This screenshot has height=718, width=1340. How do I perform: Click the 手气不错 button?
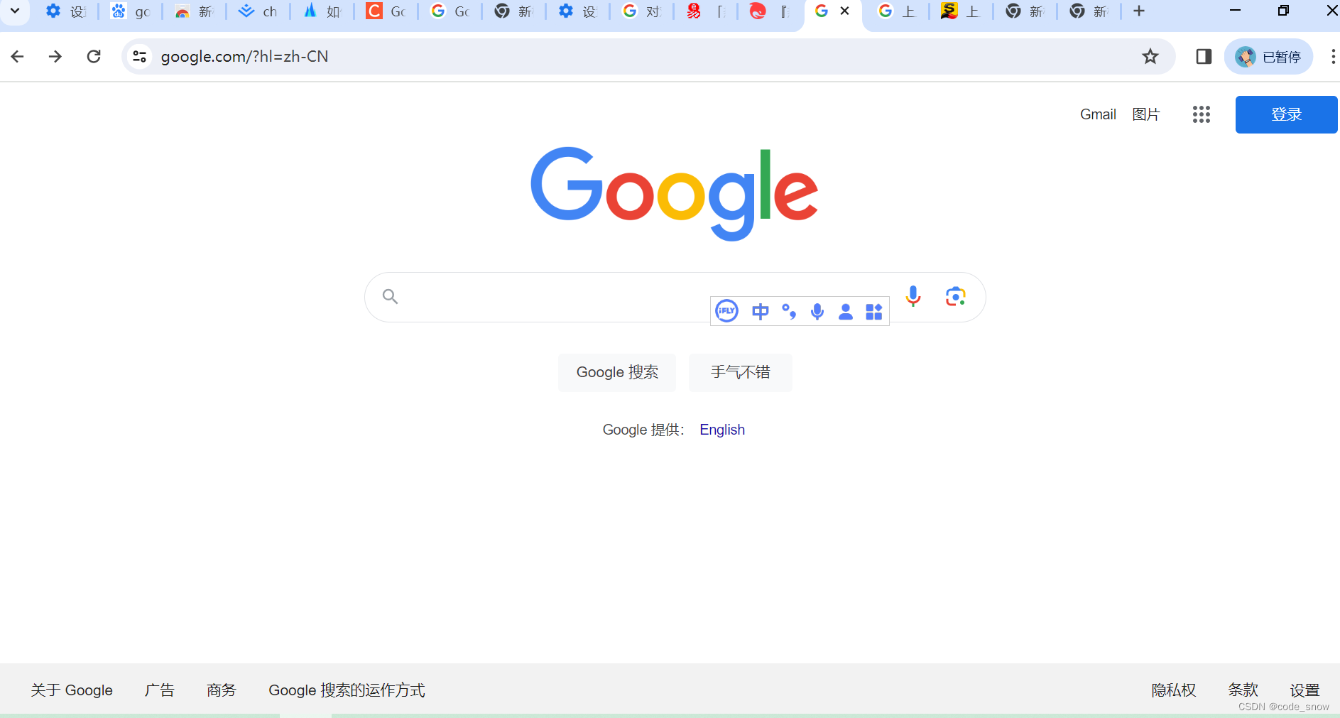(x=741, y=372)
